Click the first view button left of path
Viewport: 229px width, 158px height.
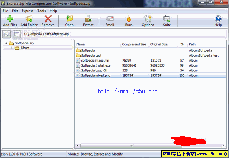coord(6,34)
